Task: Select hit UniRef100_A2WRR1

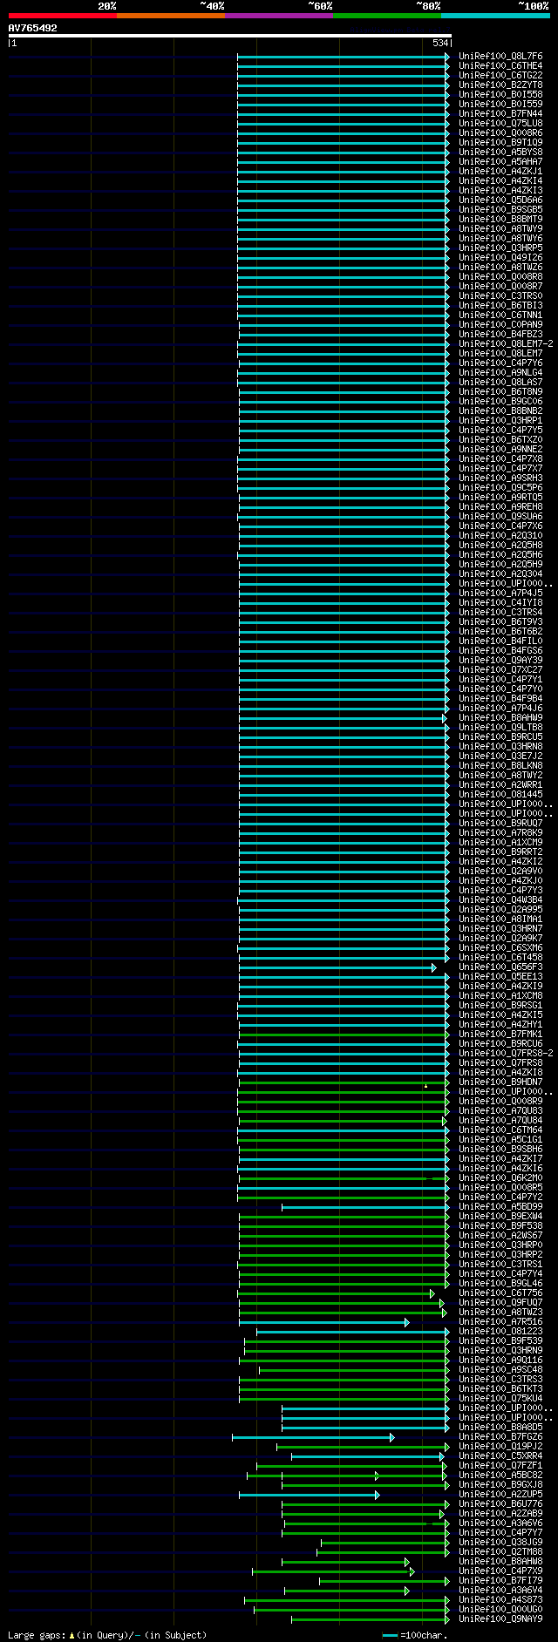Action: point(500,785)
